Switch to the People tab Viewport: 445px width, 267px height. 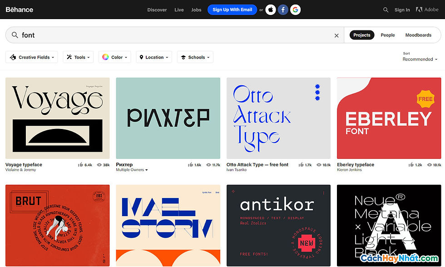[x=388, y=35]
